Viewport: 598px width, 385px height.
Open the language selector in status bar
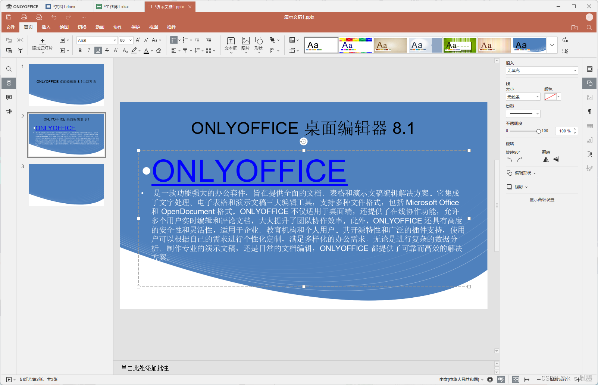pos(461,379)
